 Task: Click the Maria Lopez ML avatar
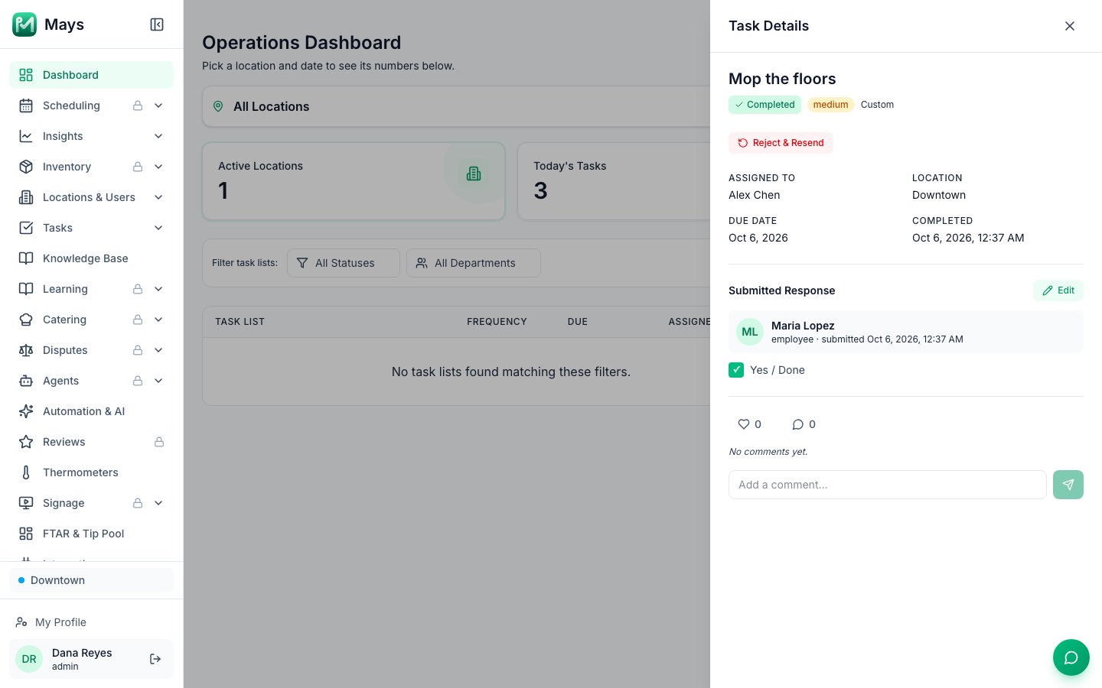pyautogui.click(x=750, y=332)
